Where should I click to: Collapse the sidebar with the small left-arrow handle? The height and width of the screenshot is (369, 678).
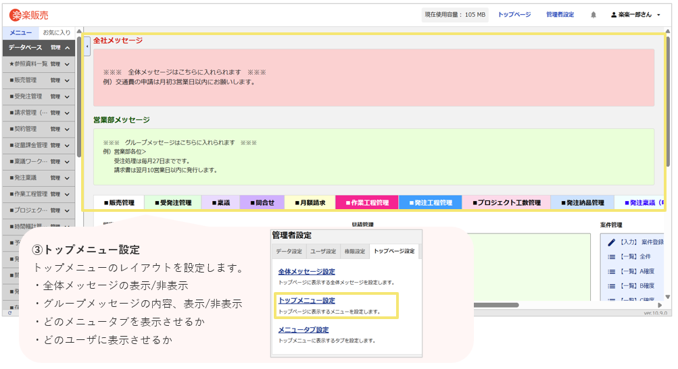[x=87, y=46]
